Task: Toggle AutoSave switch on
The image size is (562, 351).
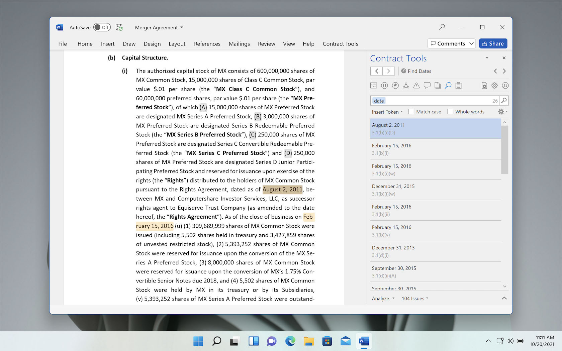Action: coord(102,27)
